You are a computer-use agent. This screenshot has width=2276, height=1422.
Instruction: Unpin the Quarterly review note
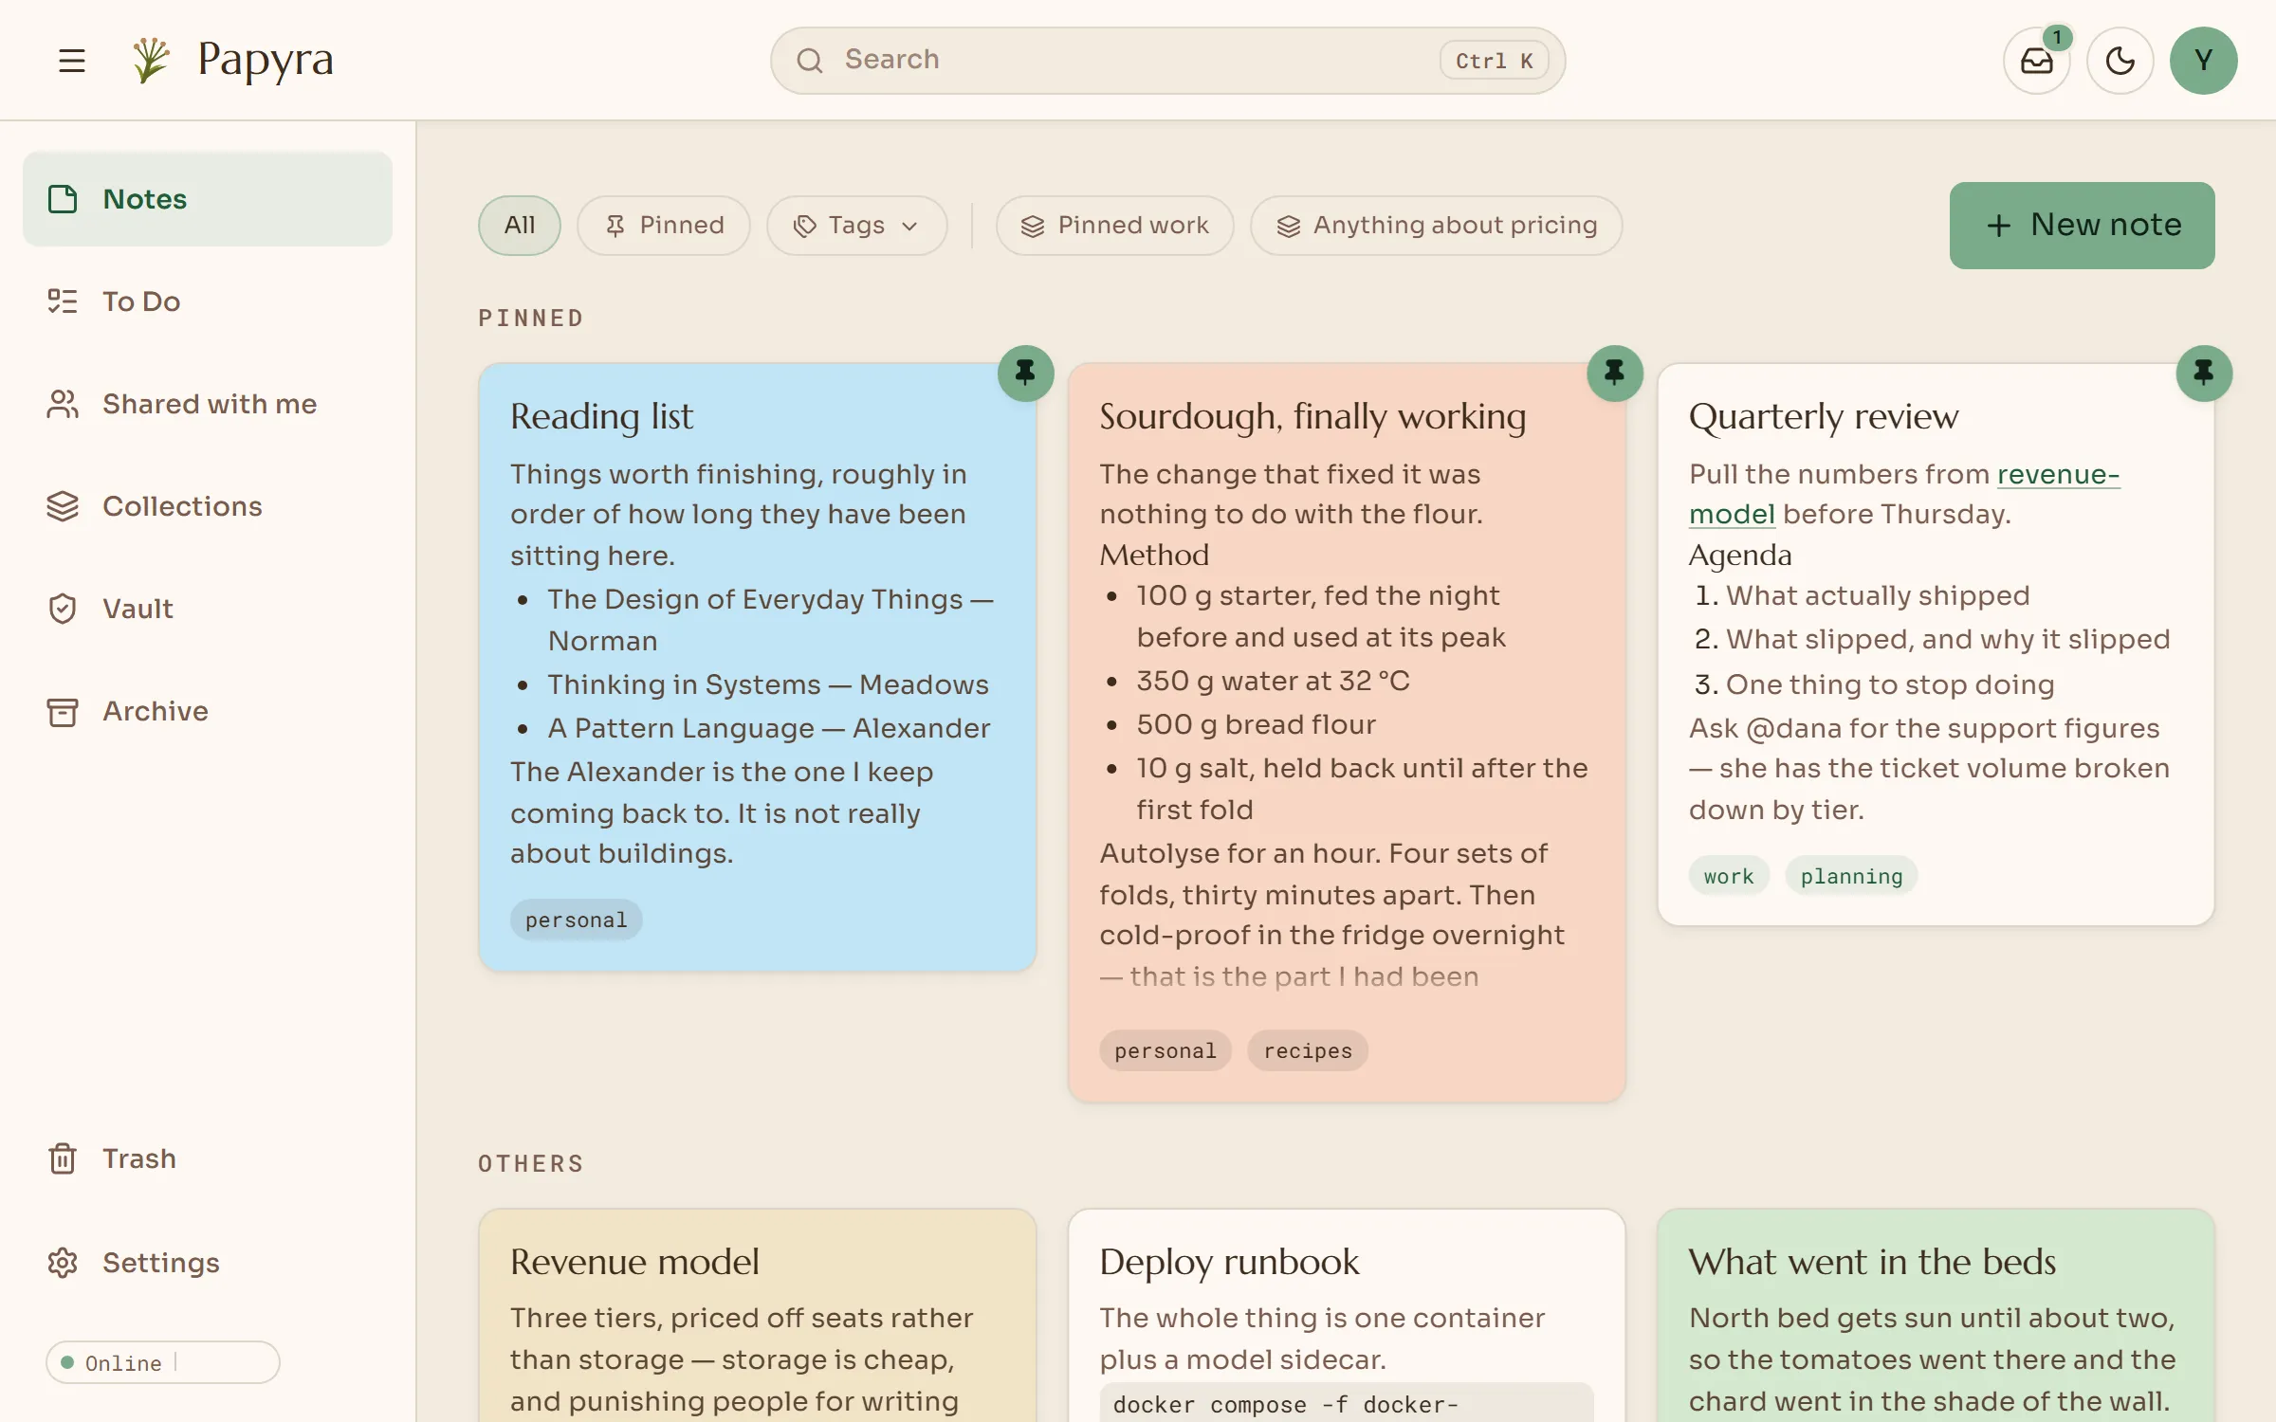tap(2203, 373)
